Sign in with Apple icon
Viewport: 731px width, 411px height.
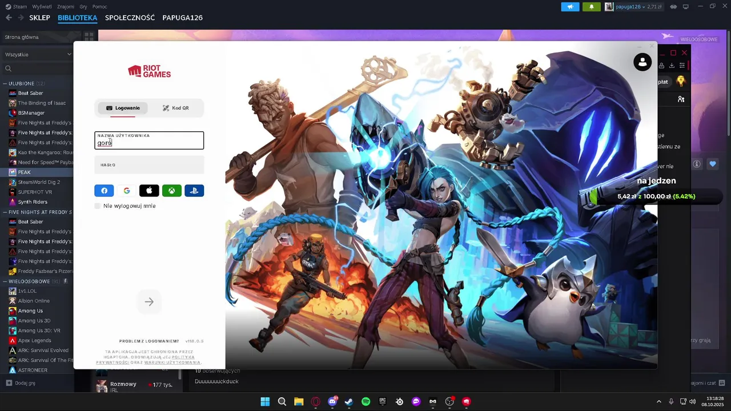click(x=149, y=191)
